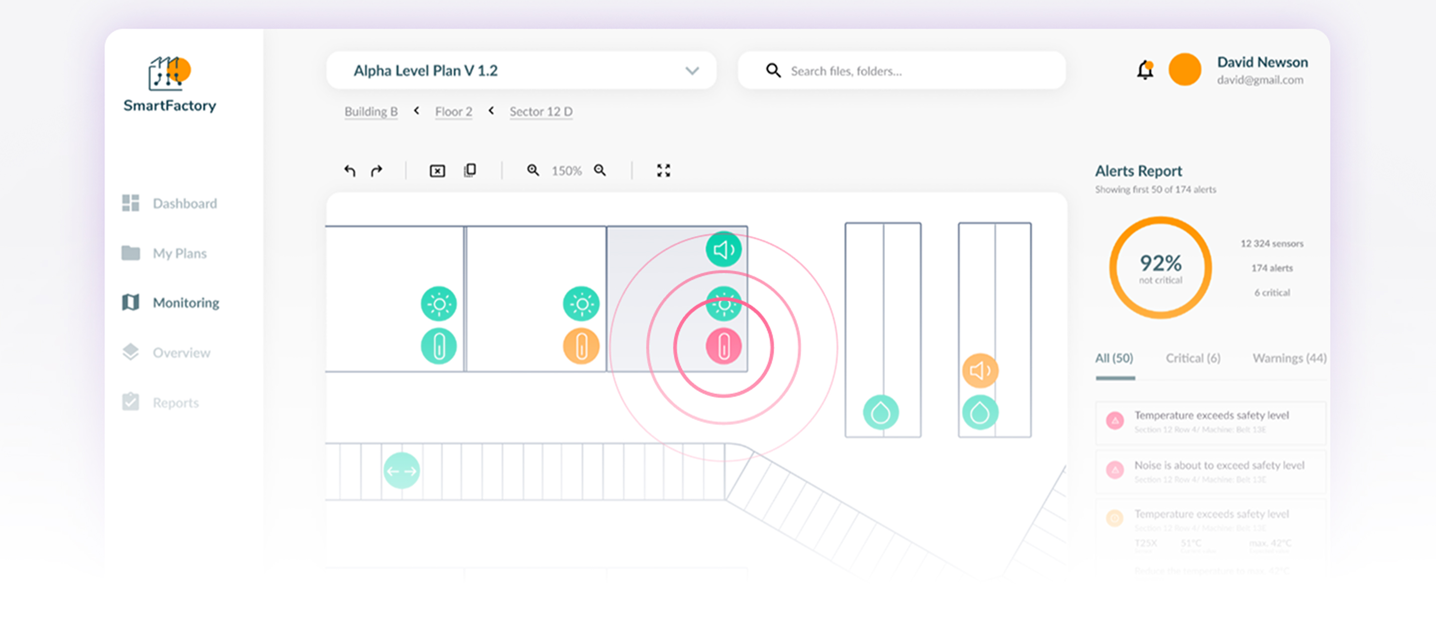The image size is (1436, 620).
Task: Click the undo arrow in toolbar
Action: click(350, 170)
